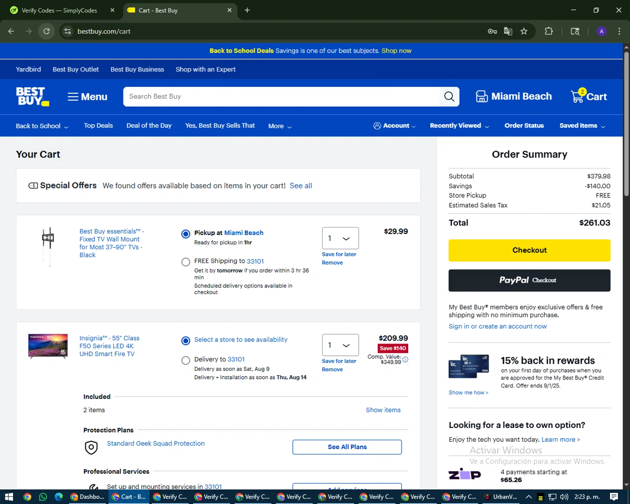This screenshot has width=630, height=504.
Task: Open Standard Geek Squad Protection link
Action: tap(156, 444)
